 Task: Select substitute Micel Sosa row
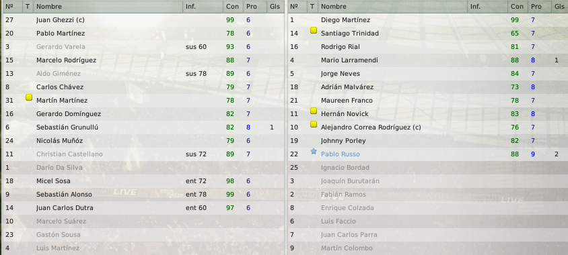[x=143, y=181]
